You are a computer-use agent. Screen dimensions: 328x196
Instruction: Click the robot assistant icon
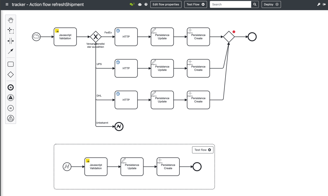(140, 4)
